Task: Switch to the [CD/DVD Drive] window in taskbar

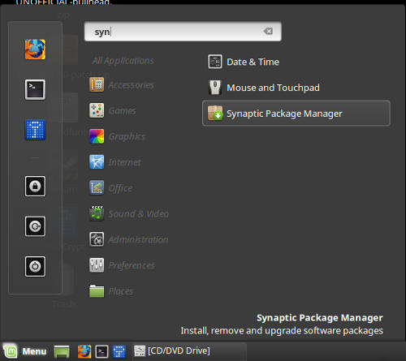Action: pyautogui.click(x=189, y=351)
